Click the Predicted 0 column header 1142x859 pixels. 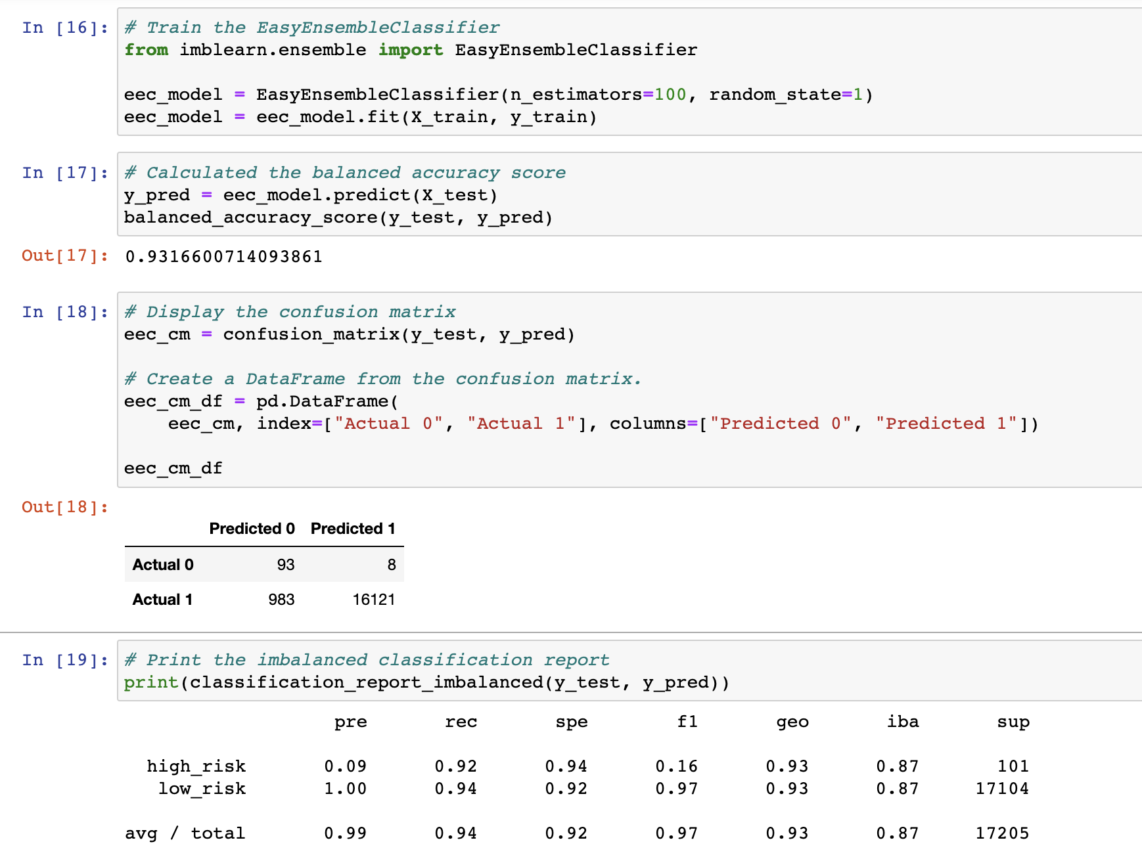(x=252, y=529)
